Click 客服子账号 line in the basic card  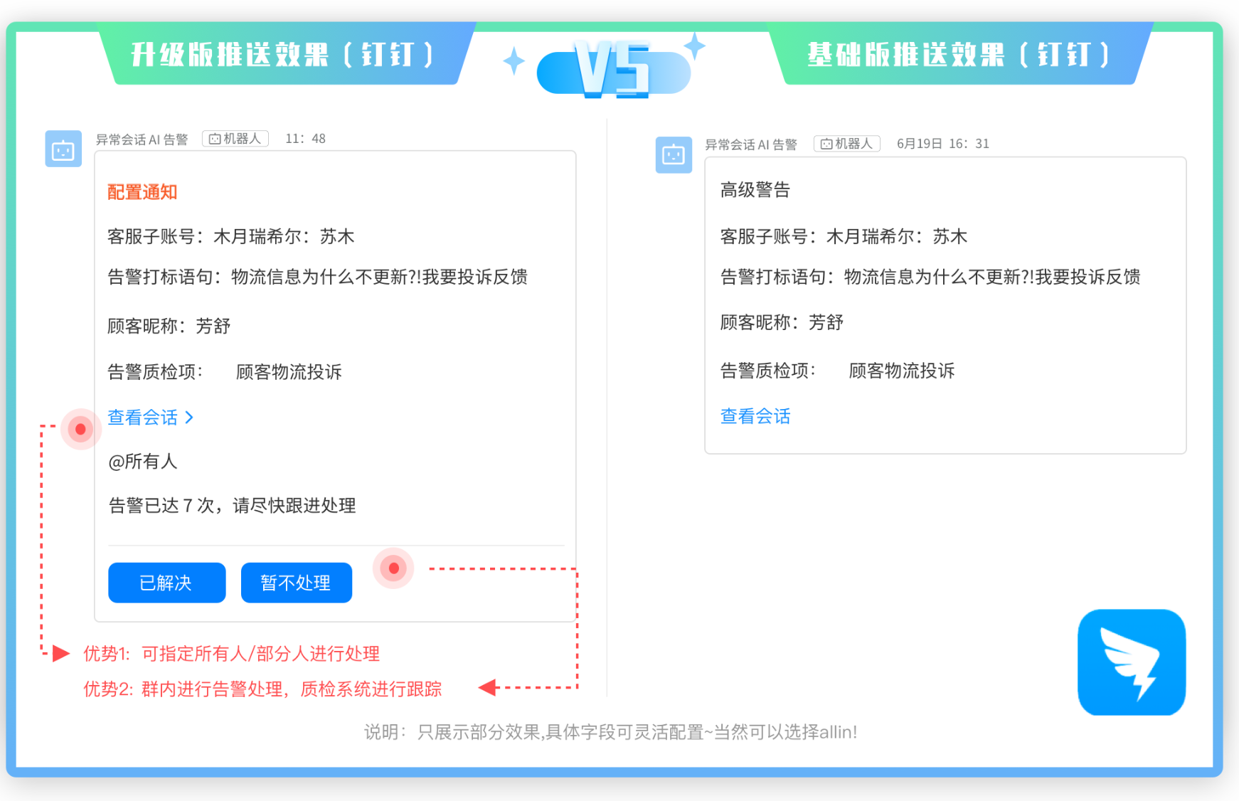click(x=844, y=237)
